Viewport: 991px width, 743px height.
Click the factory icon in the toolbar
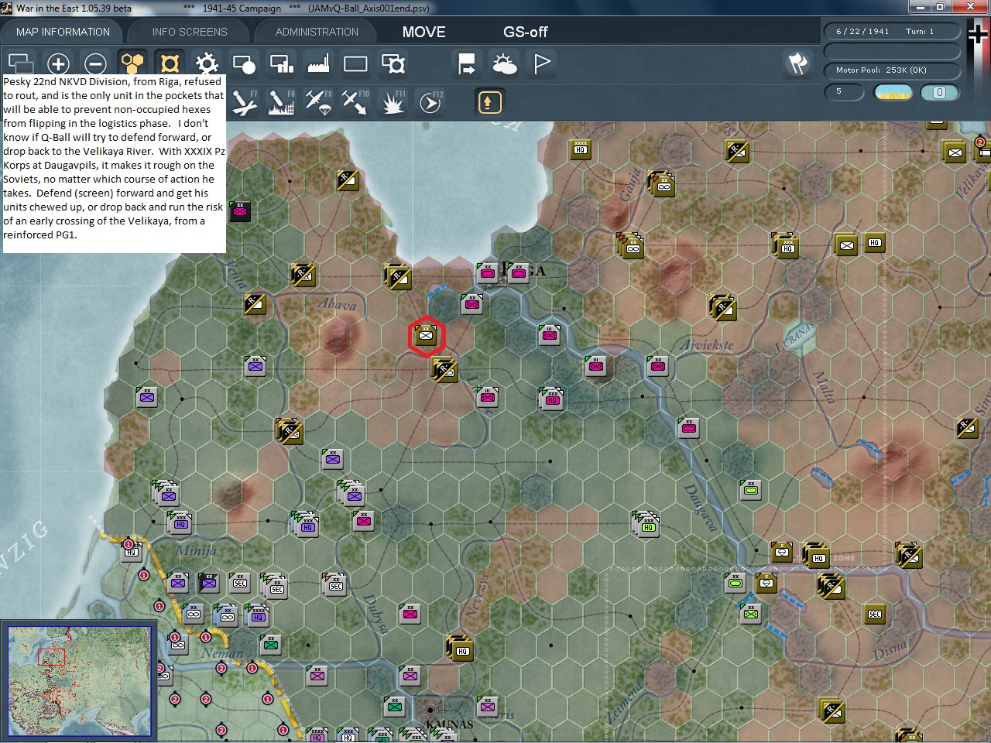pyautogui.click(x=318, y=63)
